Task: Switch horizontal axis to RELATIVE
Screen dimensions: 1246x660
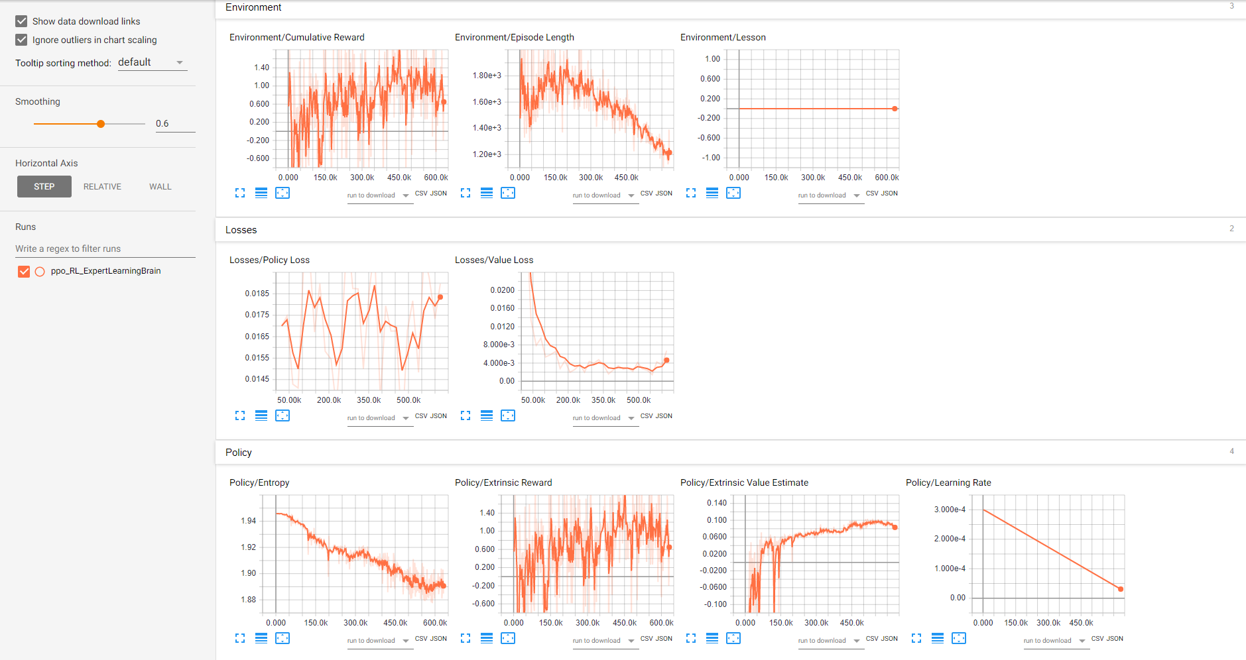Action: (x=102, y=187)
